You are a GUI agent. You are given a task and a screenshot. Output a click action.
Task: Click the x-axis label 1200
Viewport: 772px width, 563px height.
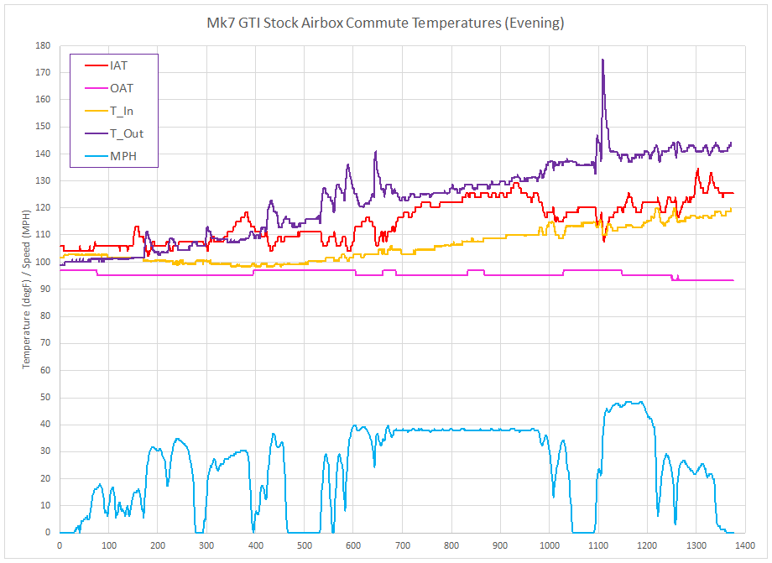tap(647, 545)
